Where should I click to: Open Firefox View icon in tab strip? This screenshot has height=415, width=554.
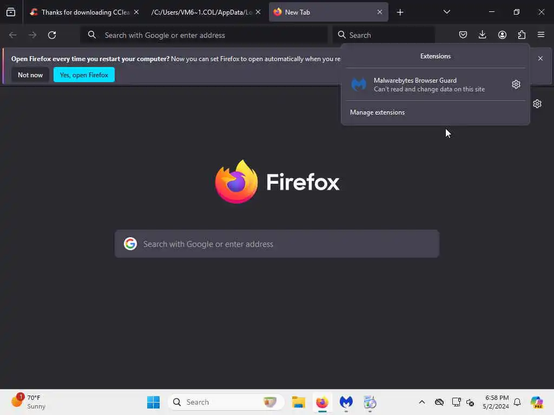click(11, 12)
